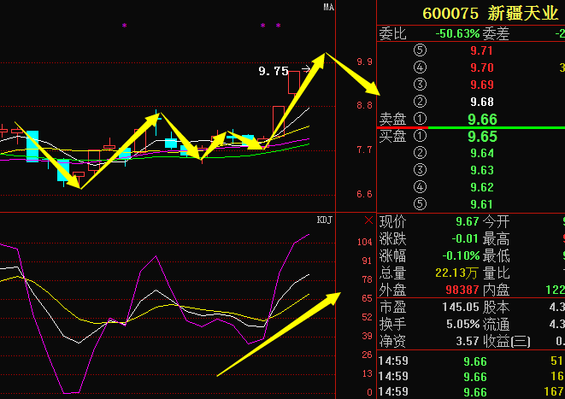565x399 pixels.
Task: Click sell-one price 9.66
Action: [482, 120]
